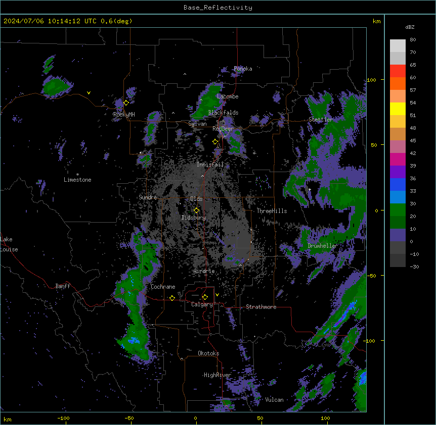Click the Calgary city label
This screenshot has width=436, height=425.
tap(202, 304)
